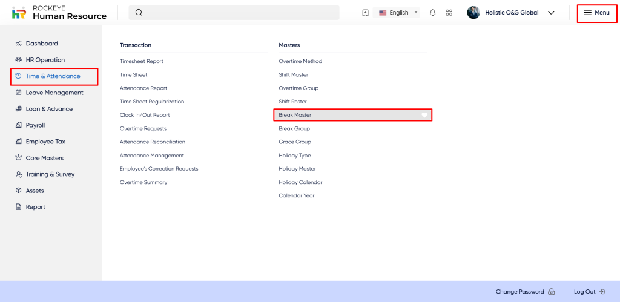Open the apps grid icon

coord(449,13)
